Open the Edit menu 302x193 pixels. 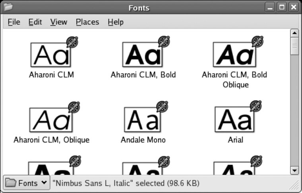[35, 22]
